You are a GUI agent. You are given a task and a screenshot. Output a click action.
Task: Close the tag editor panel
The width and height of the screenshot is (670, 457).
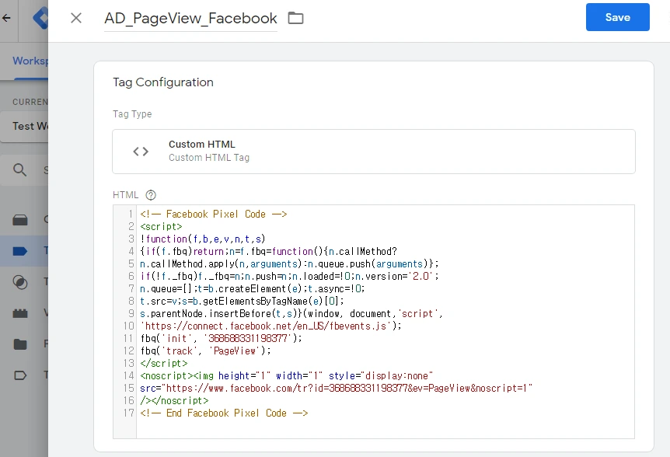(x=75, y=18)
